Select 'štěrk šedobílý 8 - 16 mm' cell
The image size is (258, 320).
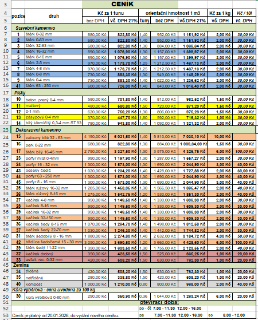(53, 236)
